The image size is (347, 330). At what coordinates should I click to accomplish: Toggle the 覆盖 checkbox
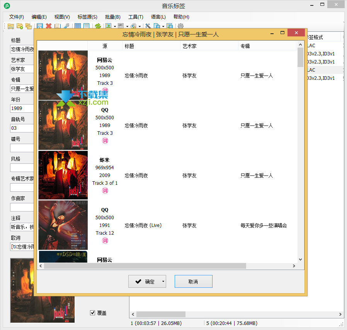(x=92, y=313)
